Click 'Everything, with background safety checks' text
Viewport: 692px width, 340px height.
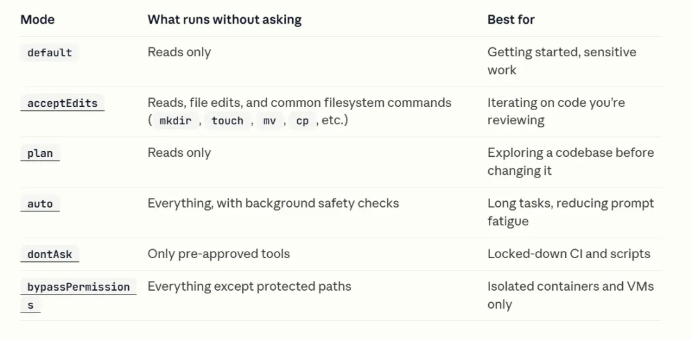273,204
